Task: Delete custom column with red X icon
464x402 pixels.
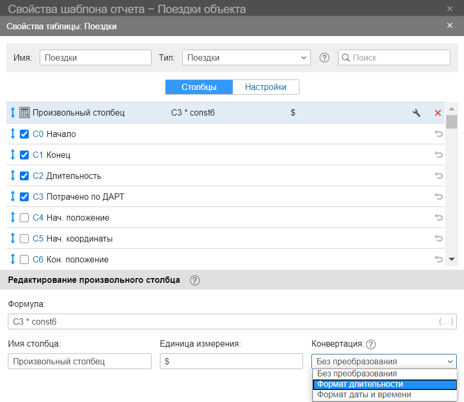Action: (438, 113)
